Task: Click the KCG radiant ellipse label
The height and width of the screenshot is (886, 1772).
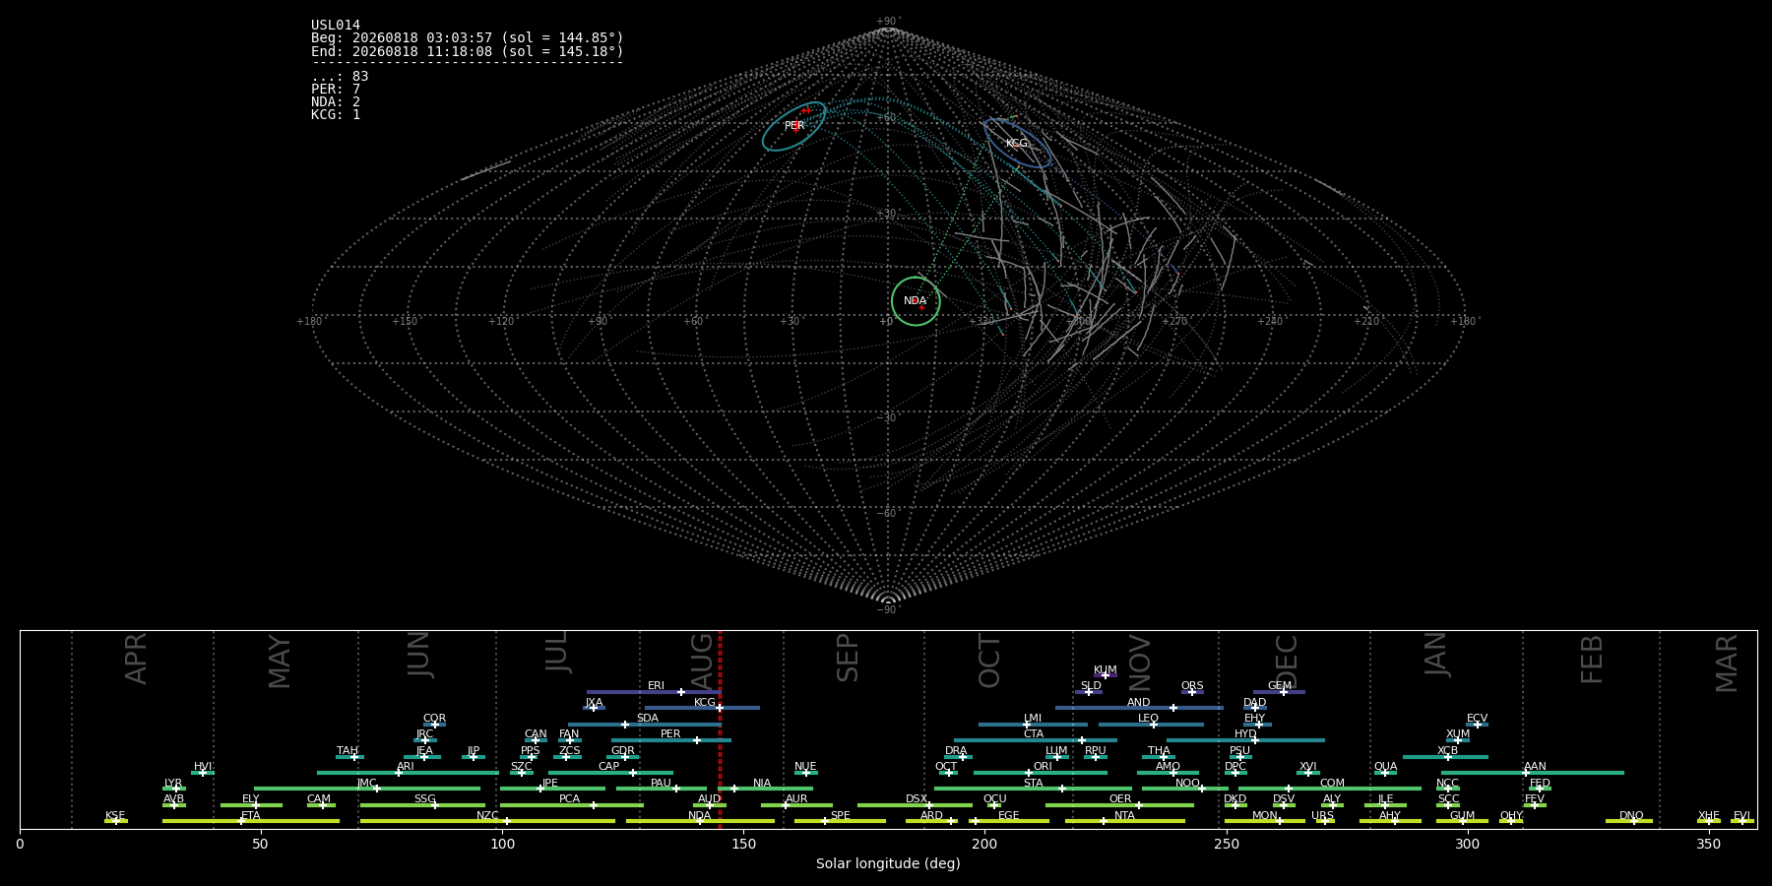Action: coord(1016,144)
